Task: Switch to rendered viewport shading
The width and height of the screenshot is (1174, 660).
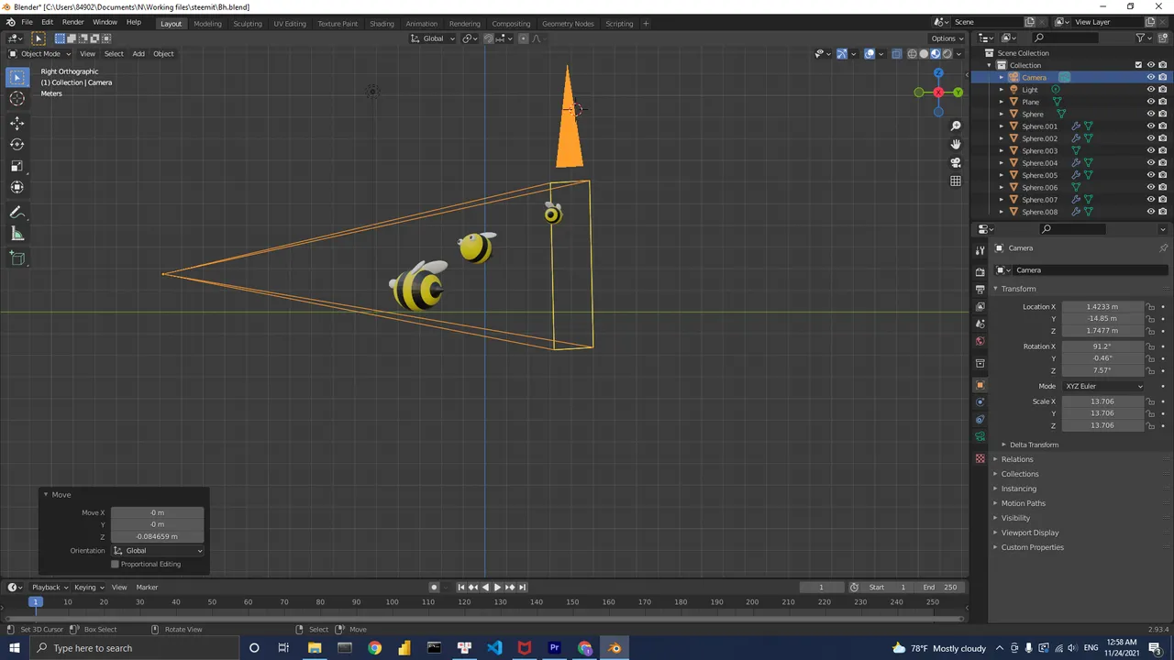Action: point(947,53)
